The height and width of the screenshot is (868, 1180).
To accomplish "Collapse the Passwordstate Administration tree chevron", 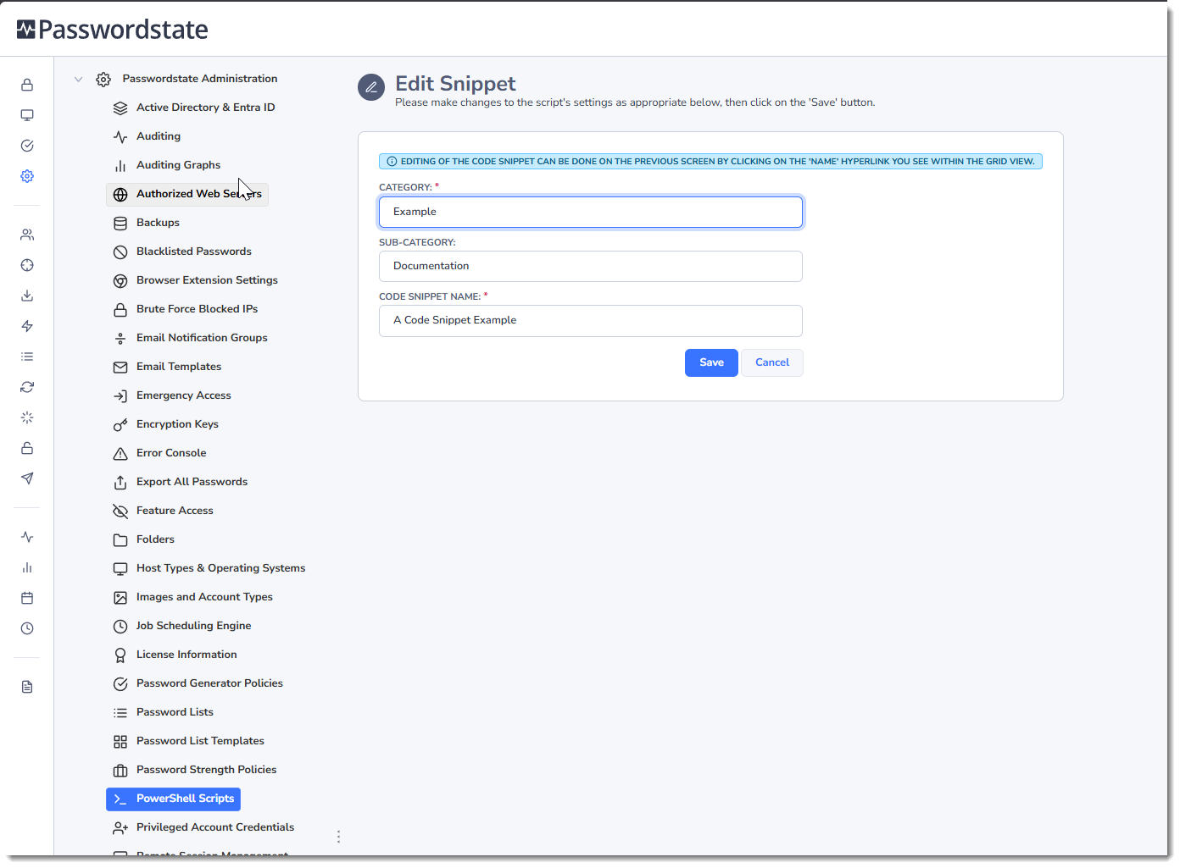I will [x=78, y=80].
